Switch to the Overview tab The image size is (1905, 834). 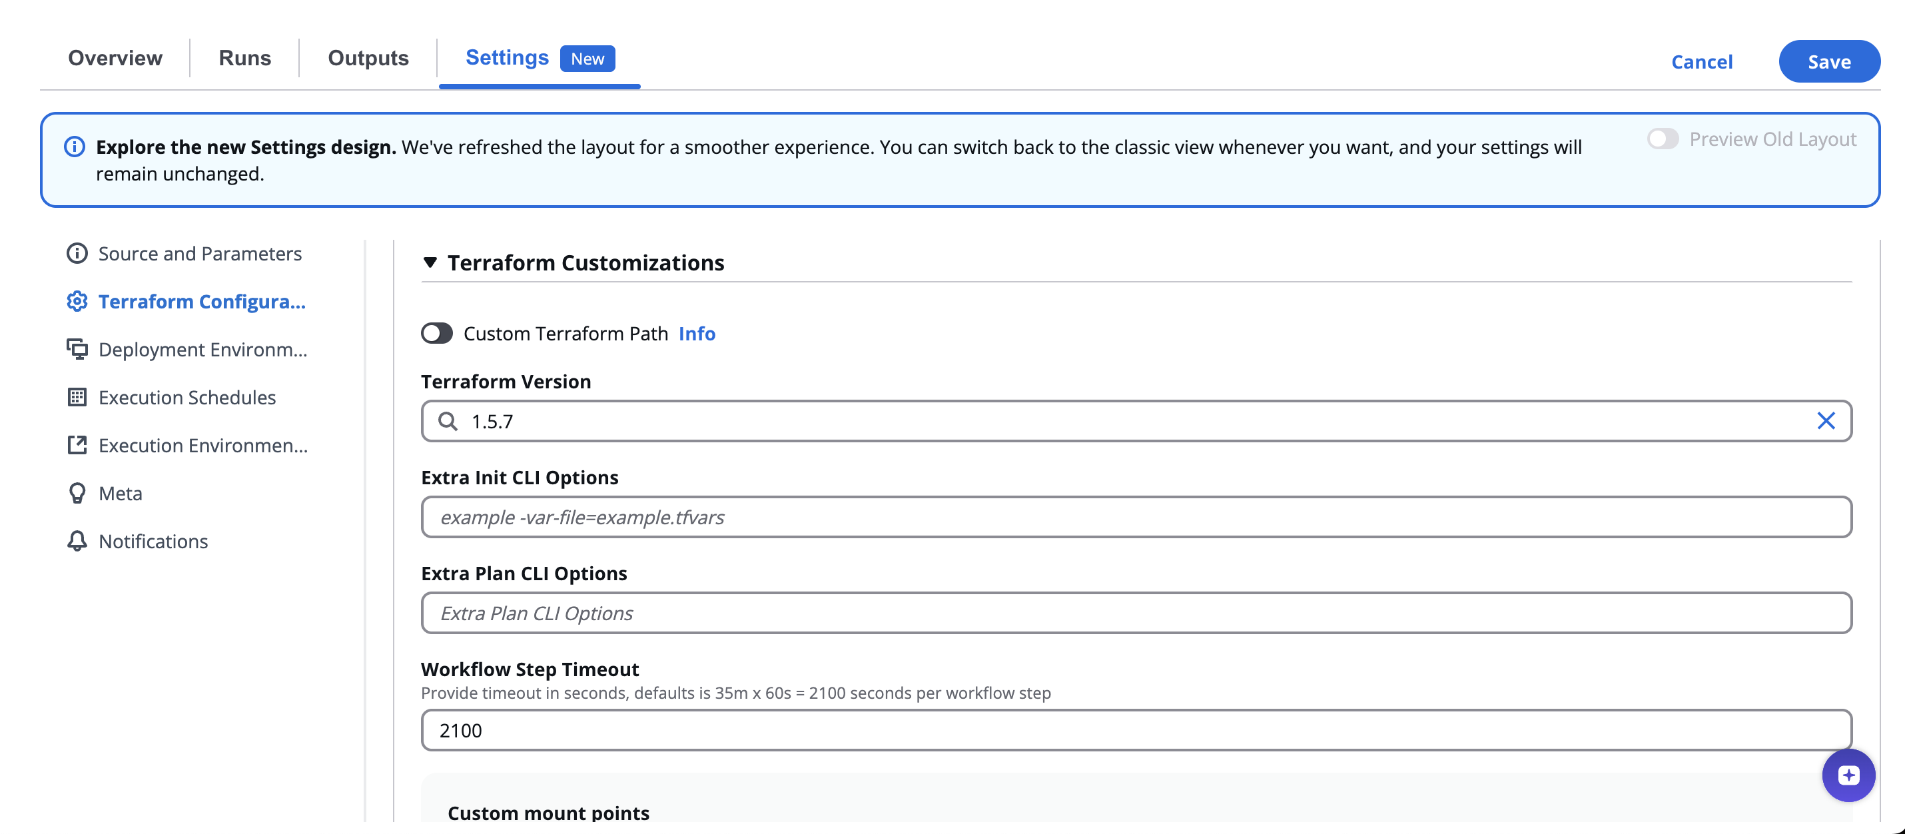pos(115,58)
